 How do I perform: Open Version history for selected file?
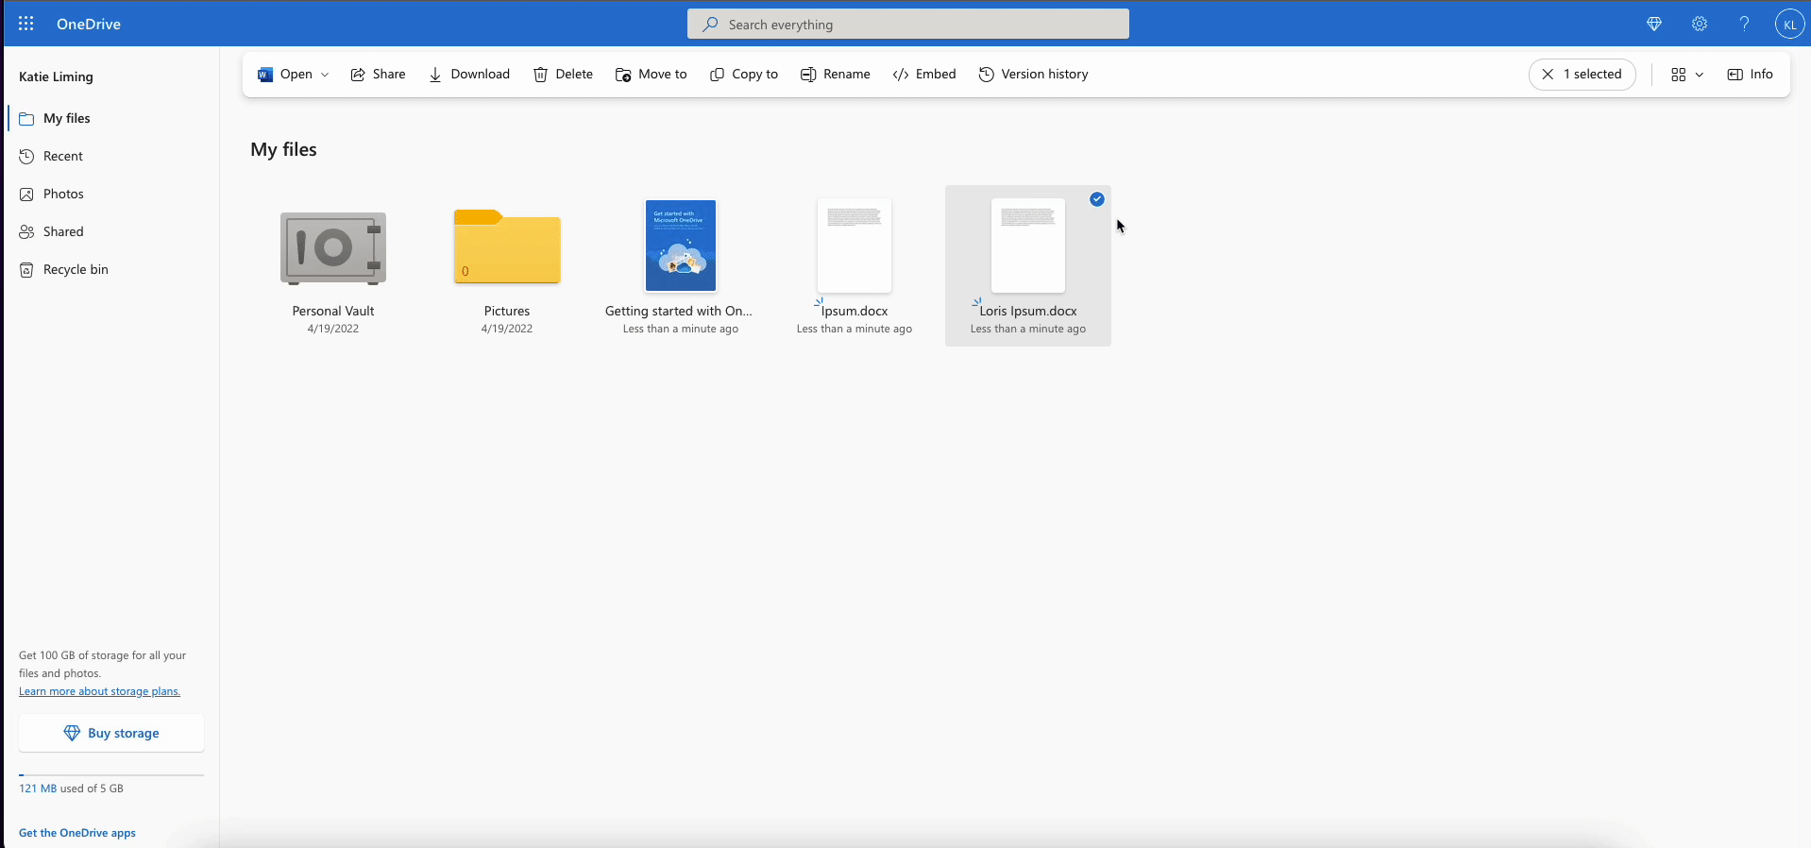click(x=1033, y=75)
